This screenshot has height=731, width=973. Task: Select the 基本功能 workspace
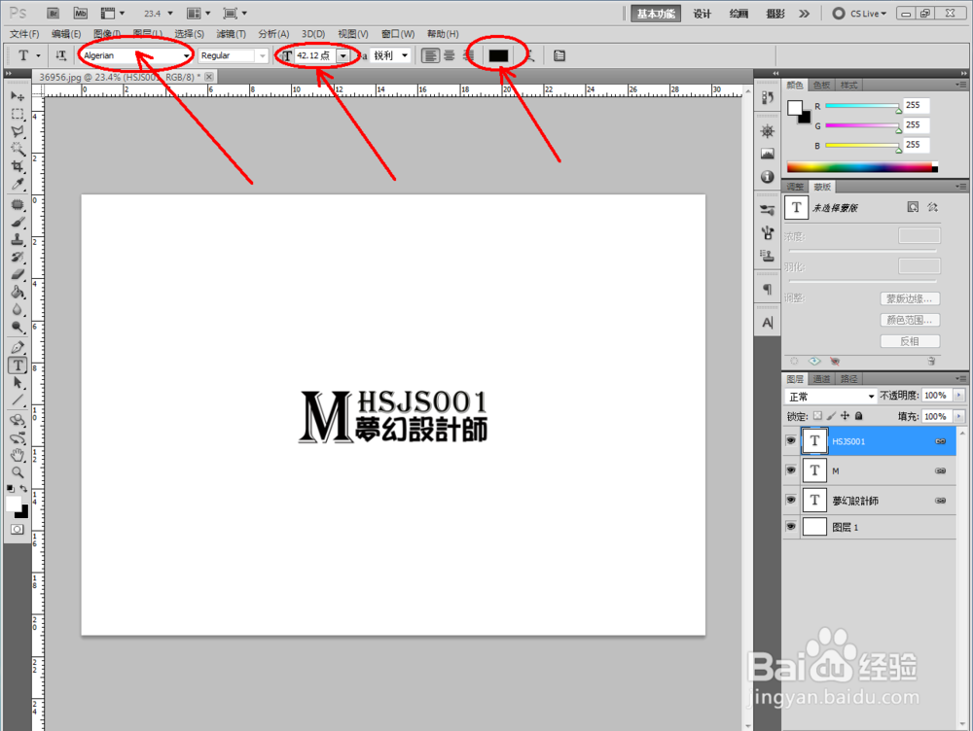click(x=656, y=14)
